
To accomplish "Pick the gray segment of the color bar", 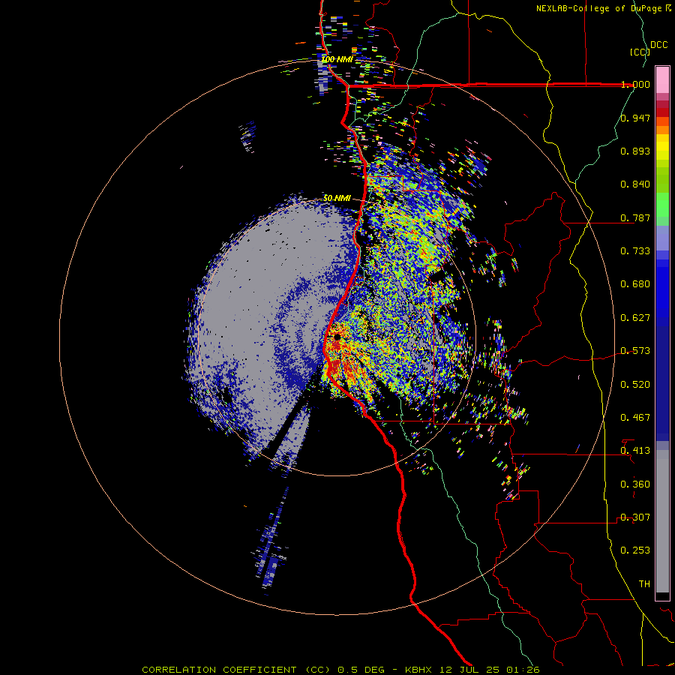I will coord(662,521).
